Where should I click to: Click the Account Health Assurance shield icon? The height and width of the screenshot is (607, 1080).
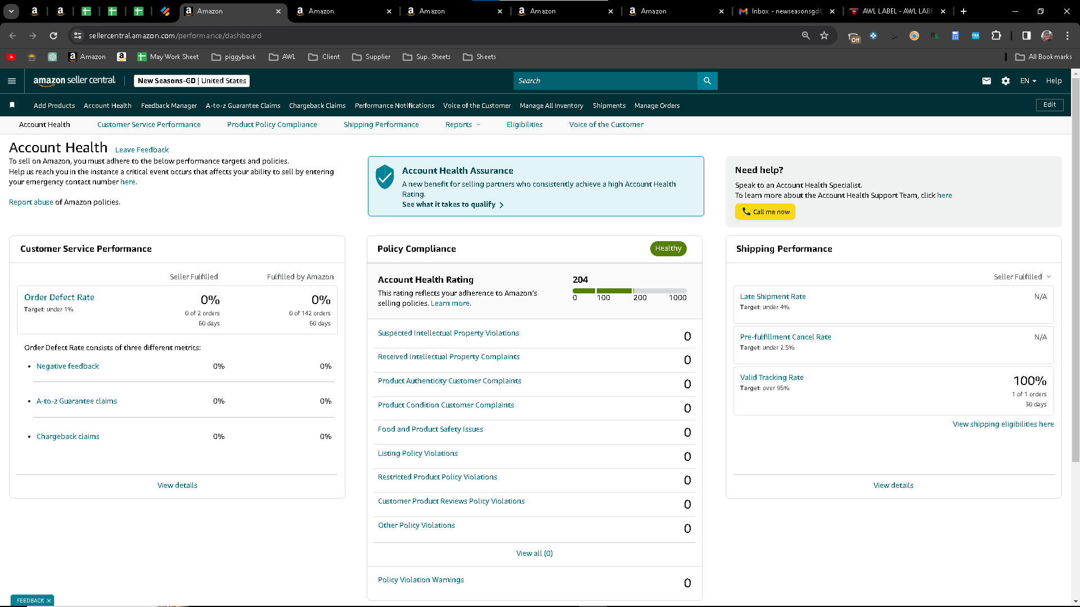pos(385,176)
